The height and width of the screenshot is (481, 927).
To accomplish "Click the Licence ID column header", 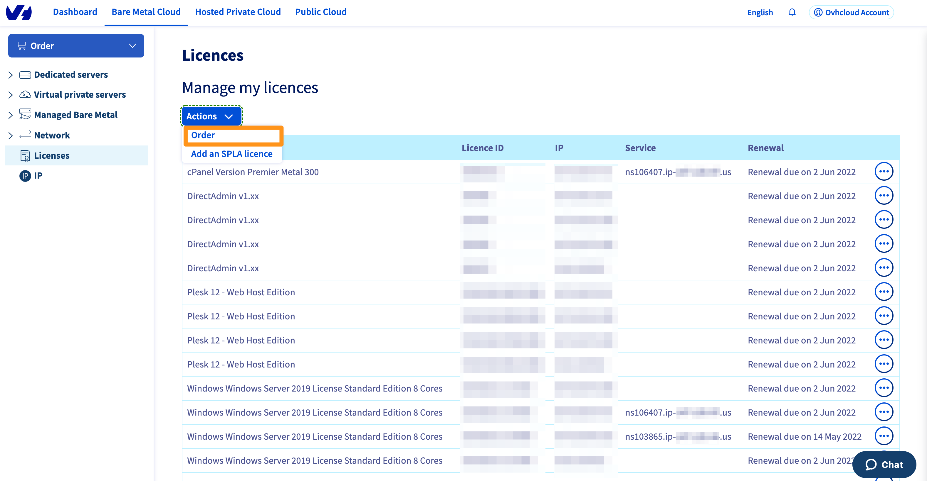I will point(482,148).
